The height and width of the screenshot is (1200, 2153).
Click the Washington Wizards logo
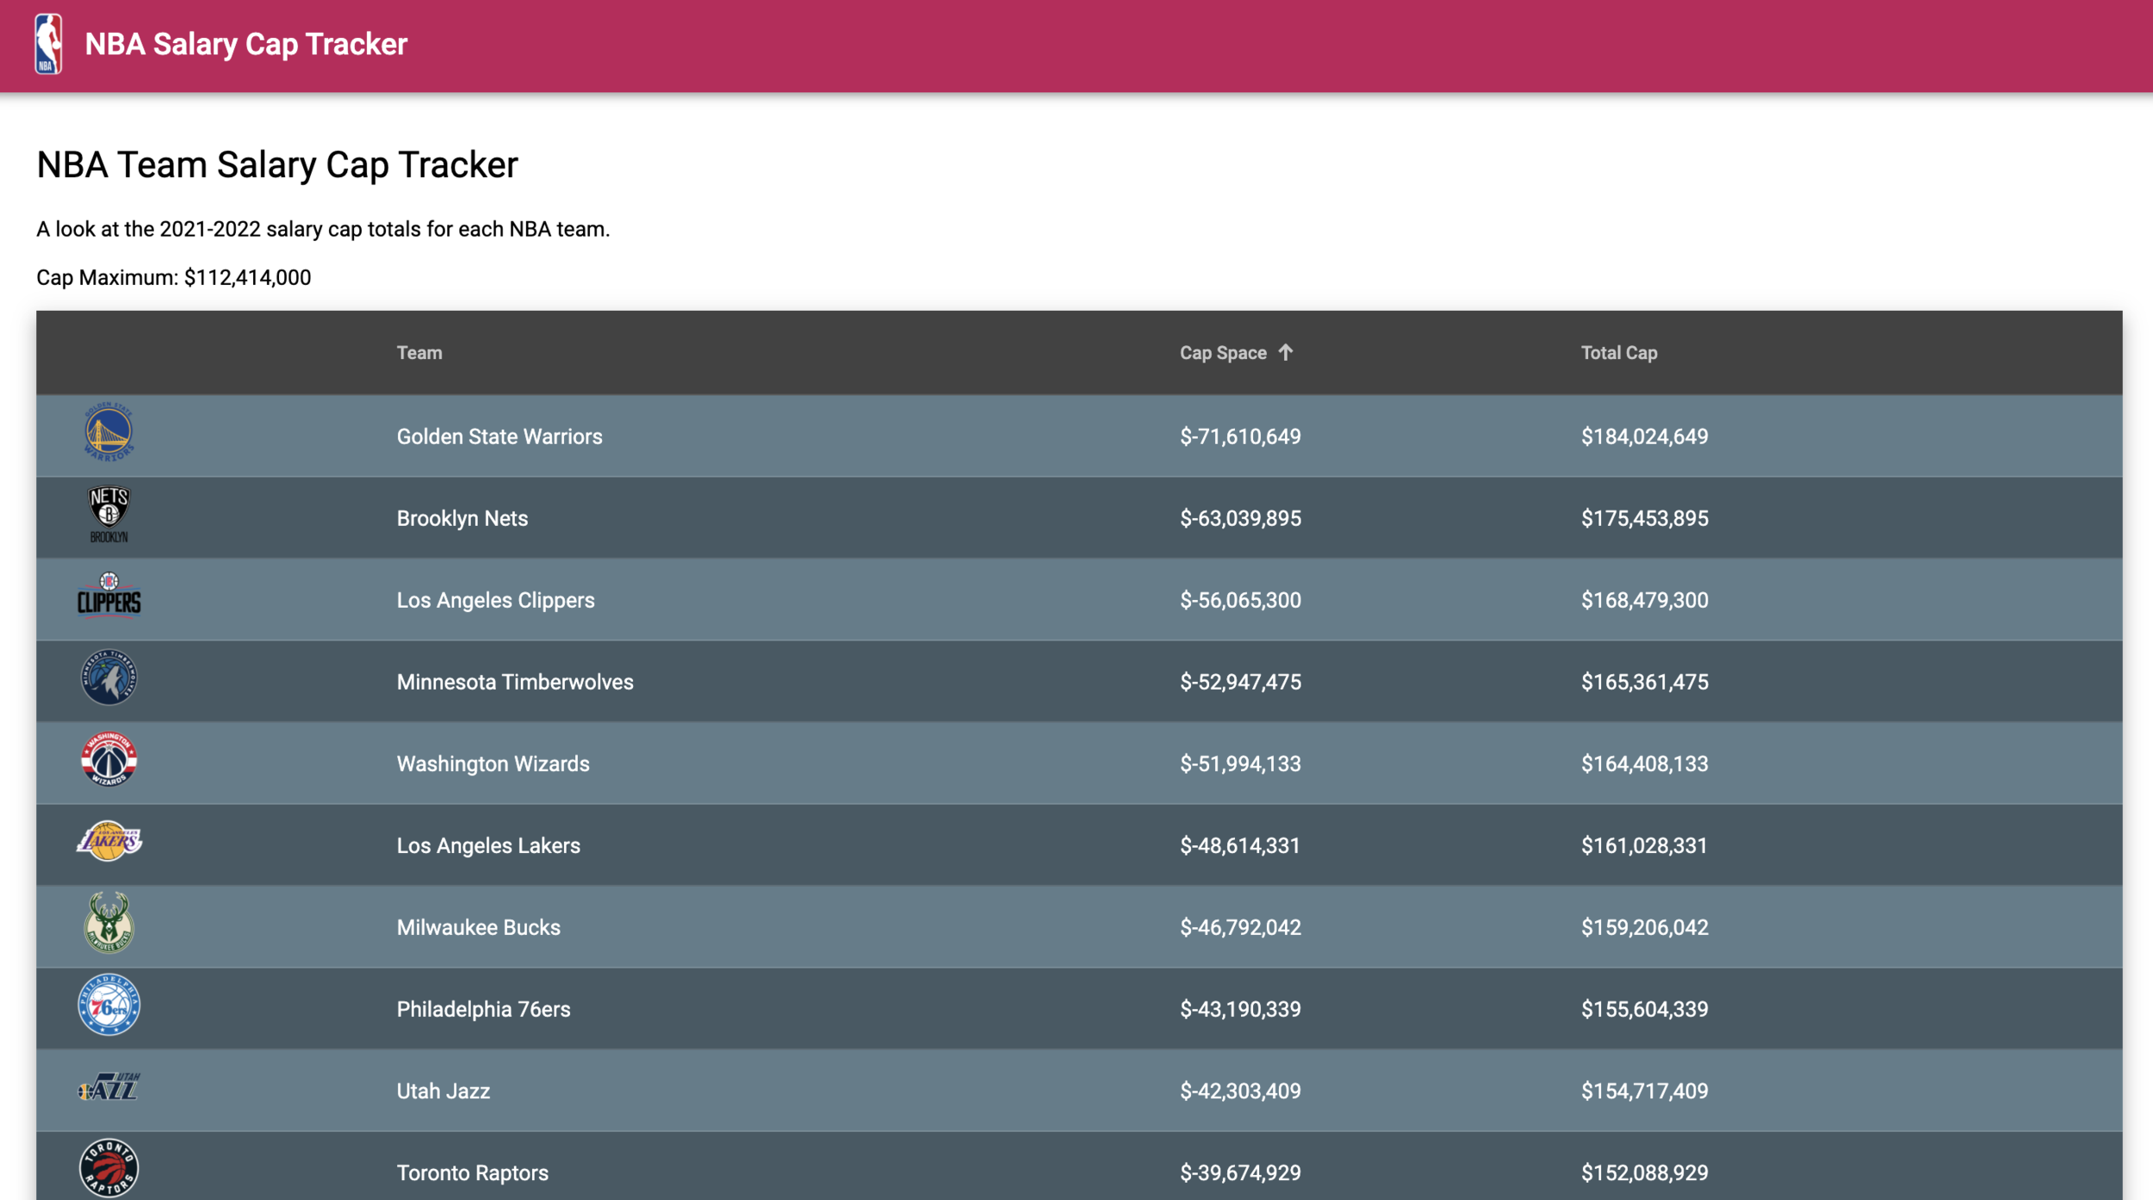109,758
